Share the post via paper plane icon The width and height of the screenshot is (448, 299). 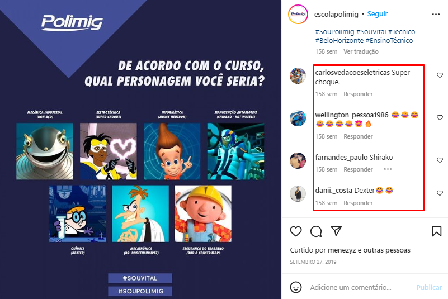[336, 231]
